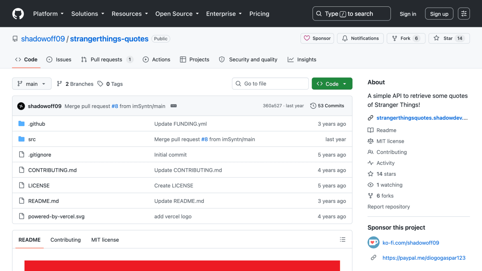Fork the repository with Fork button
The height and width of the screenshot is (271, 482).
pyautogui.click(x=406, y=38)
